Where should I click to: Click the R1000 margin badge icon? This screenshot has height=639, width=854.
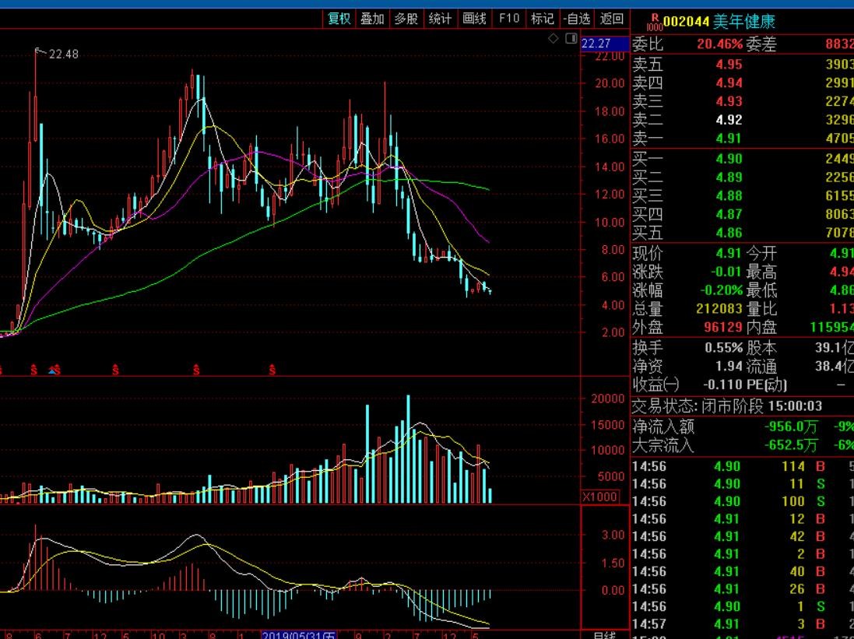pos(655,21)
